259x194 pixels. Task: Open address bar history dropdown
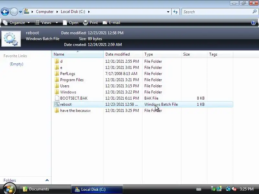coord(168,12)
